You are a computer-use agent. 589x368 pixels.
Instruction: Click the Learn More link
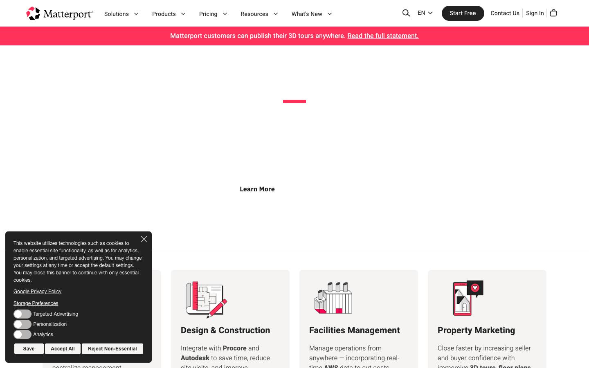click(x=257, y=189)
